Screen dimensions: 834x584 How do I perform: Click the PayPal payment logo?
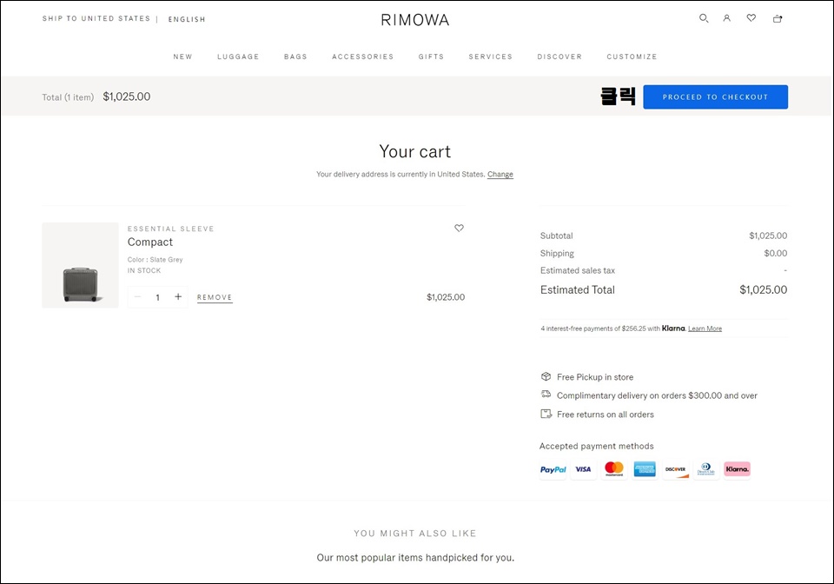pos(553,469)
